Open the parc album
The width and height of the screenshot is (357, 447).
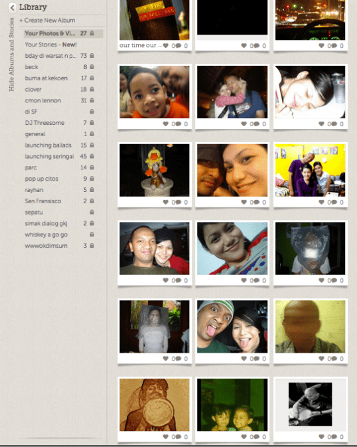click(x=31, y=167)
